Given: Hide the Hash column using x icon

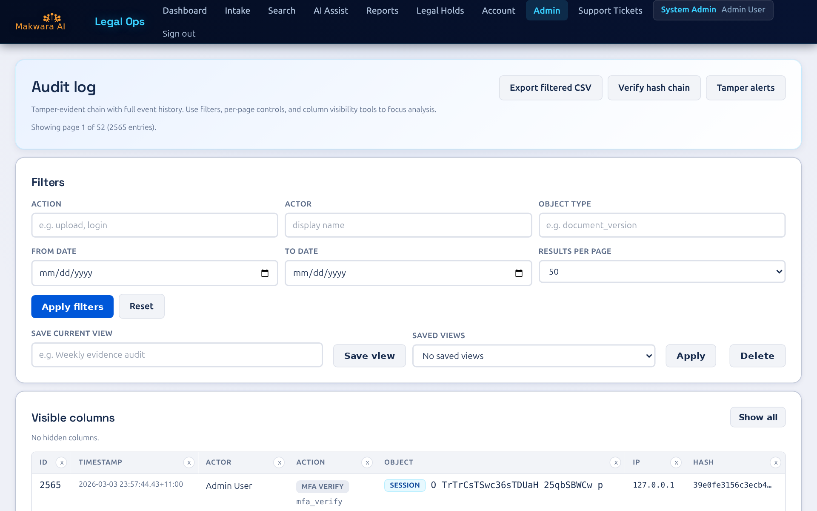Looking at the screenshot, I should [776, 462].
